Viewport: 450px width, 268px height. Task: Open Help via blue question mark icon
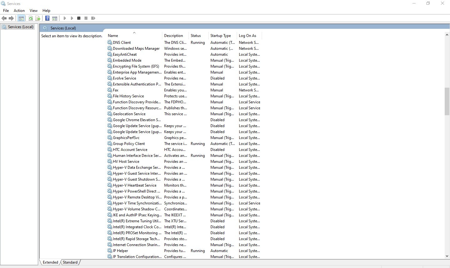click(47, 18)
